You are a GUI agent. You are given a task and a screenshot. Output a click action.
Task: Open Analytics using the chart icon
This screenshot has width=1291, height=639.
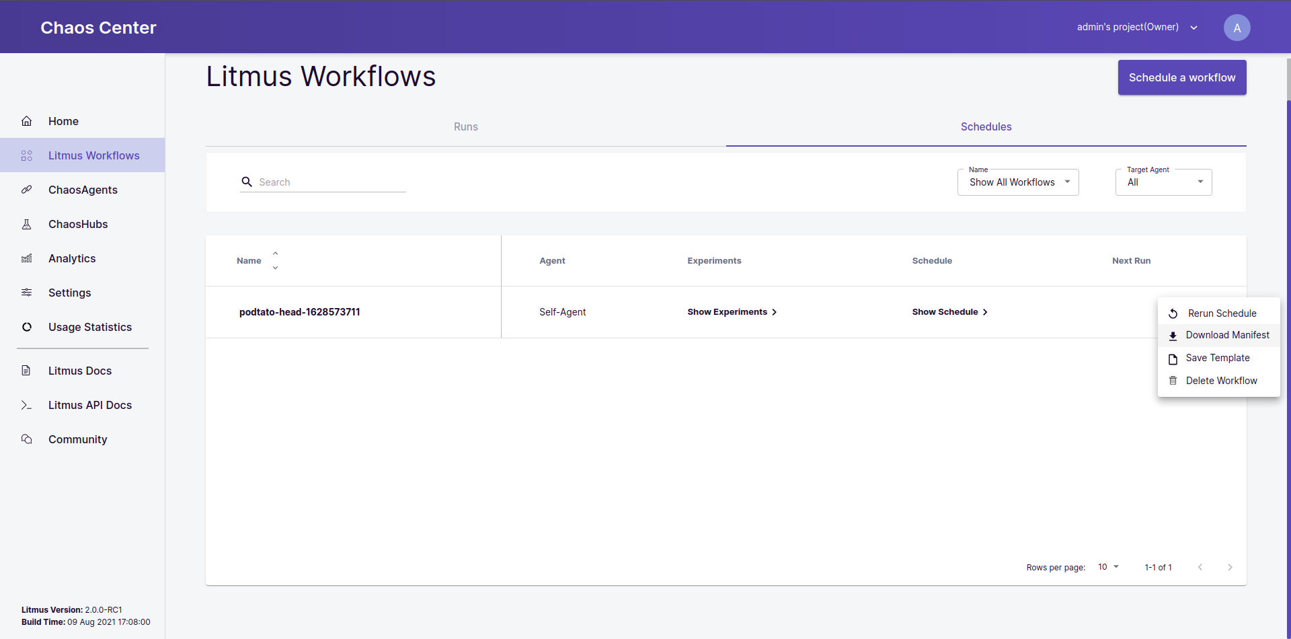click(27, 258)
